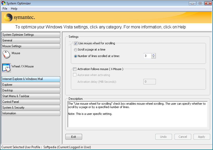
Task: Expand the Start Menu & Taskbar category
Action: tap(31, 96)
